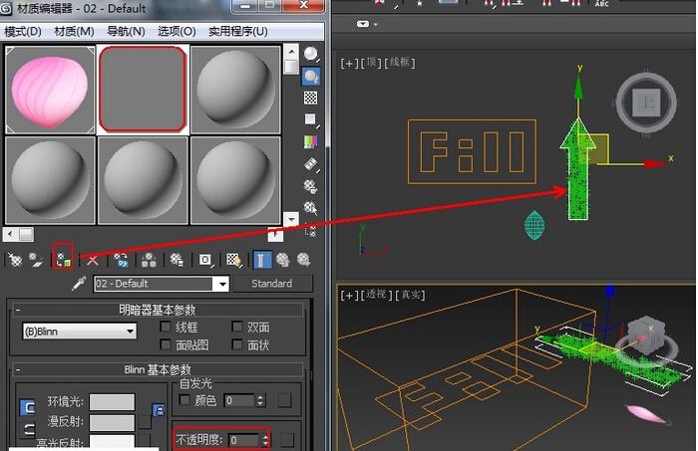698x451 pixels.
Task: Assign material to selection icon
Action: 63,260
